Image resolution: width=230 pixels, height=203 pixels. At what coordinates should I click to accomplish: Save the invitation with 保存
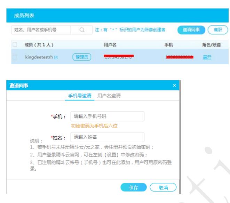click(134, 187)
